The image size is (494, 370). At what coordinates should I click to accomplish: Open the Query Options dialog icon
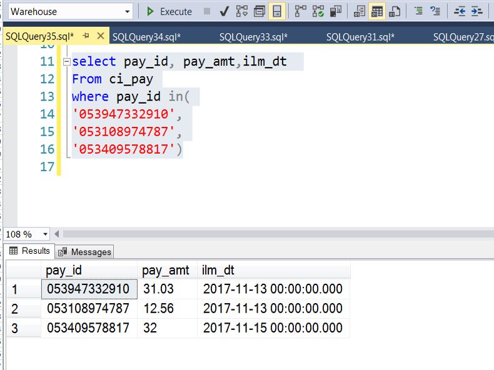[x=260, y=11]
